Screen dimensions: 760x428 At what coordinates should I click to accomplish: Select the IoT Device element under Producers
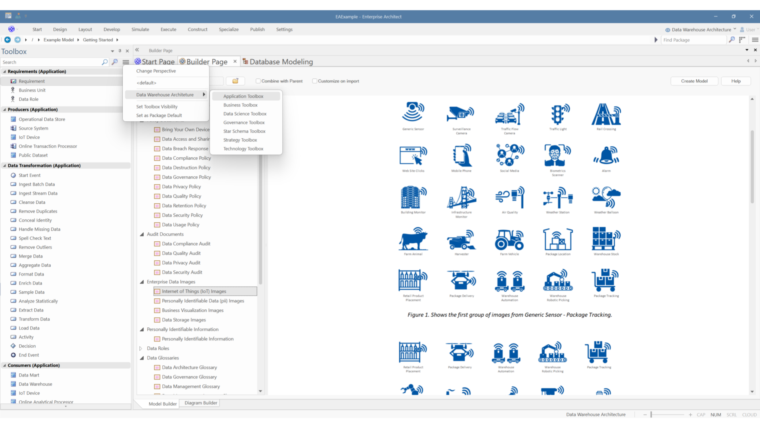[x=28, y=137]
